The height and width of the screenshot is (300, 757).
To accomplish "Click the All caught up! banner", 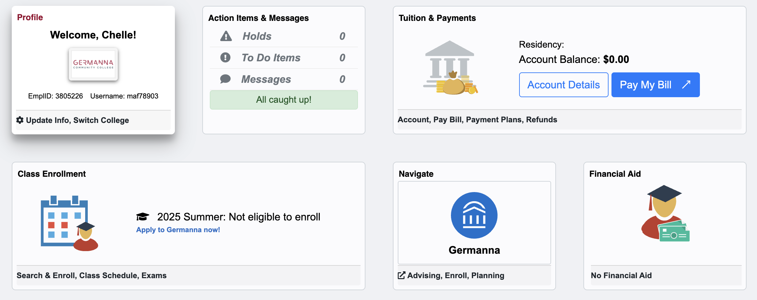I will (284, 100).
